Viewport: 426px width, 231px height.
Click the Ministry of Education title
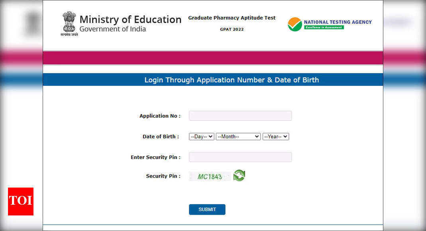click(130, 19)
